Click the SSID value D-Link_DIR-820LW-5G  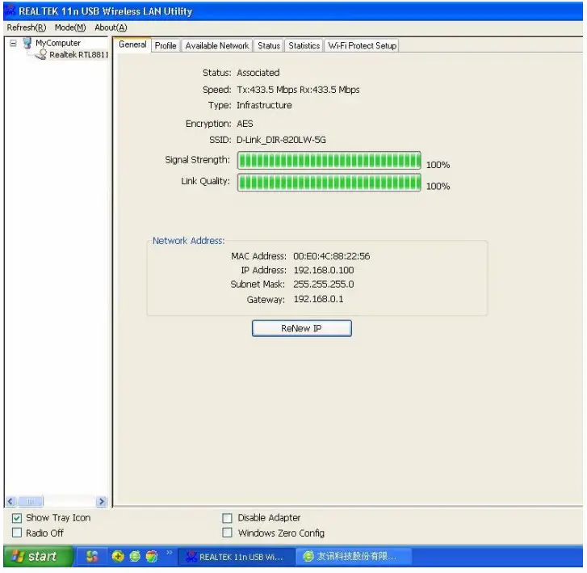[x=281, y=140]
